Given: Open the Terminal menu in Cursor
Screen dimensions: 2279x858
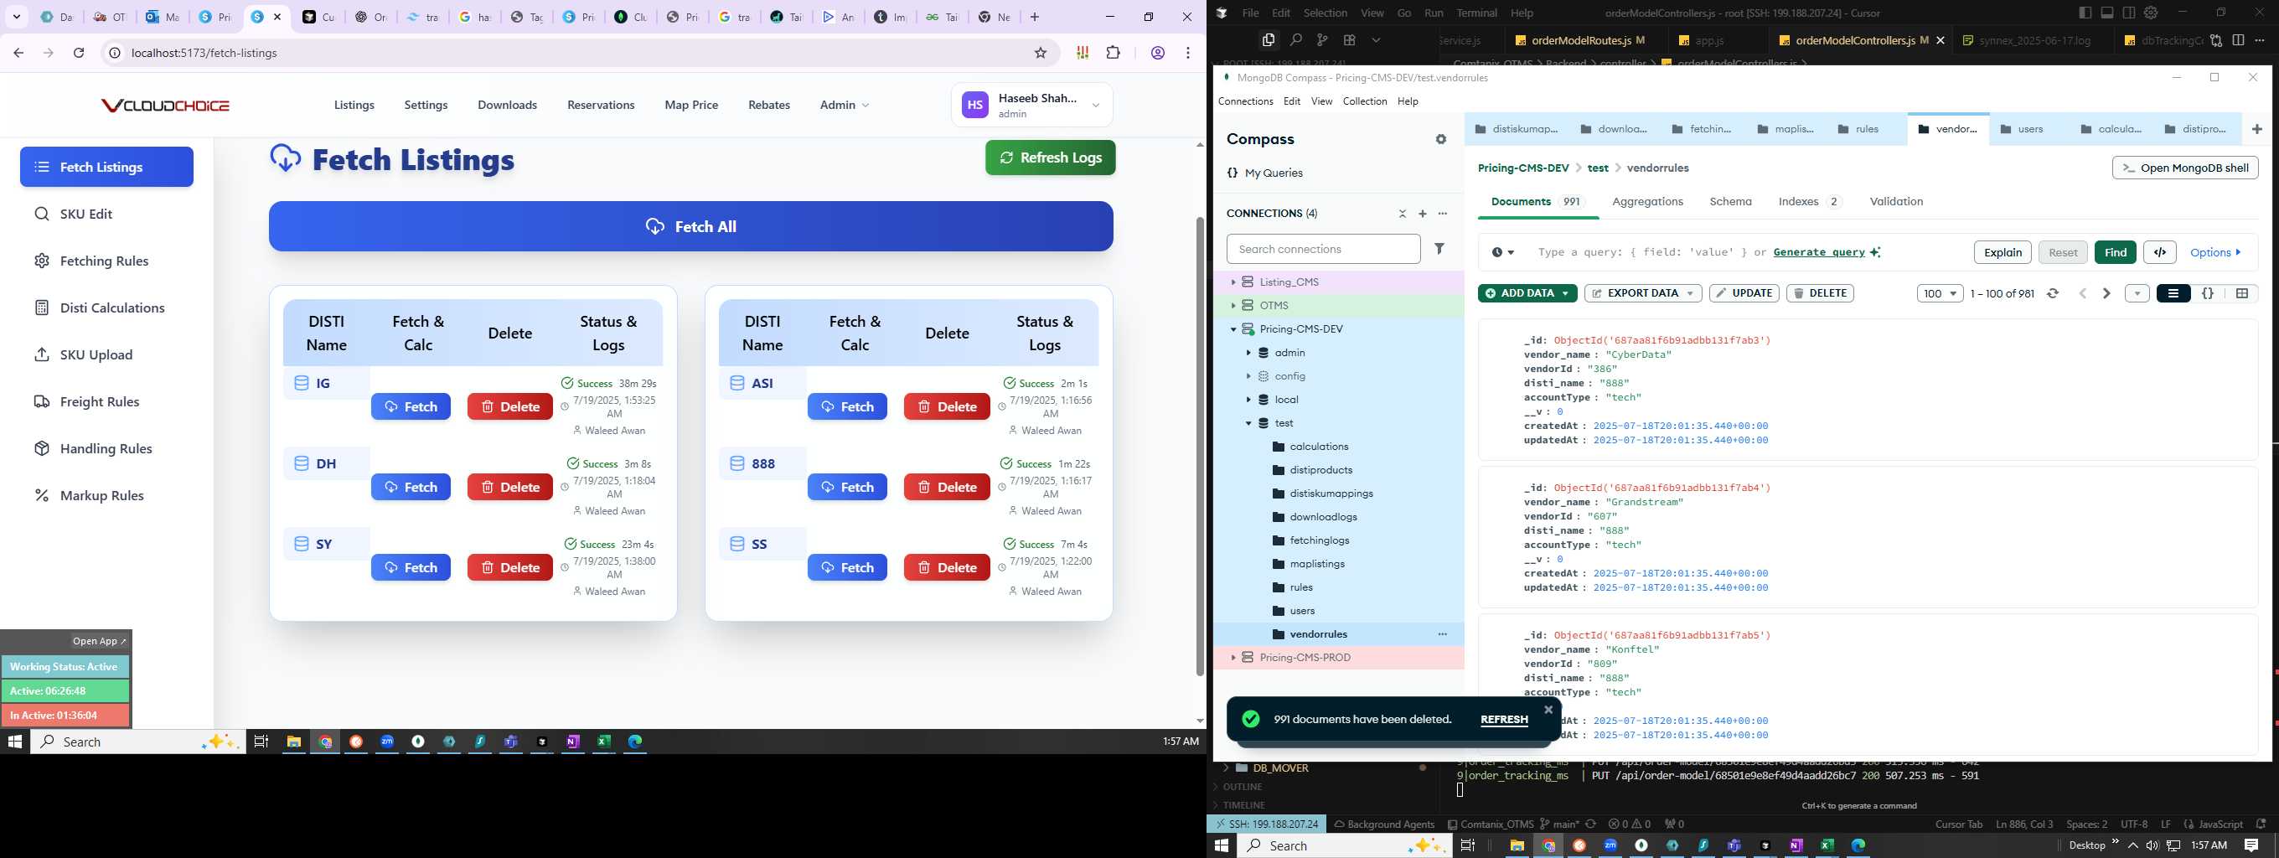Looking at the screenshot, I should (x=1476, y=13).
